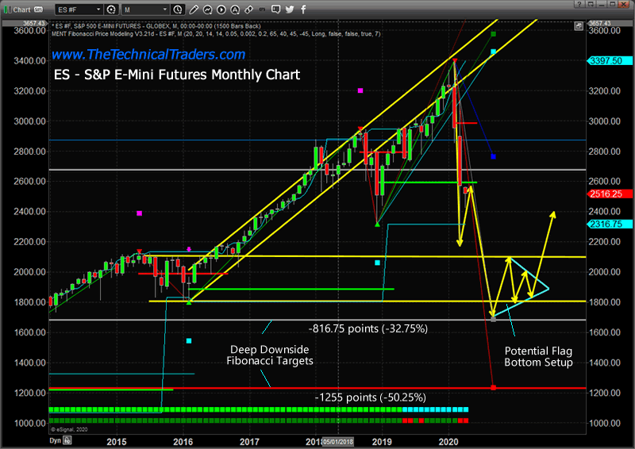The image size is (635, 449).
Task: Click the cyan 2316.75 price tag
Action: (x=609, y=224)
